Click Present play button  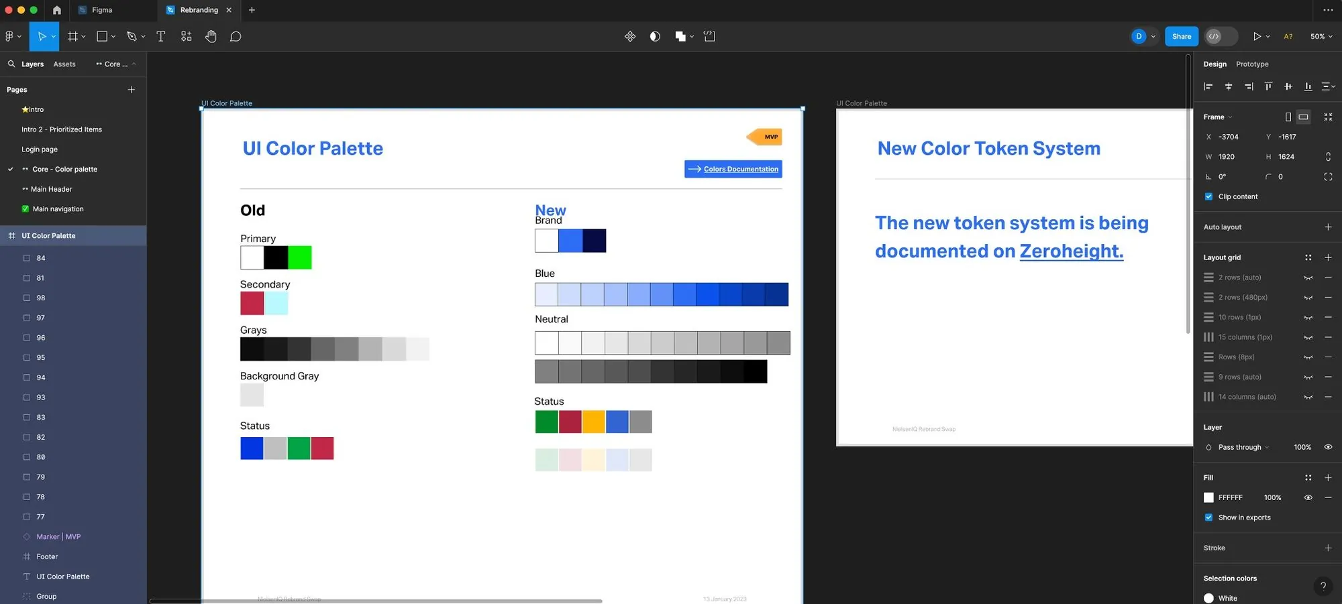click(x=1257, y=36)
